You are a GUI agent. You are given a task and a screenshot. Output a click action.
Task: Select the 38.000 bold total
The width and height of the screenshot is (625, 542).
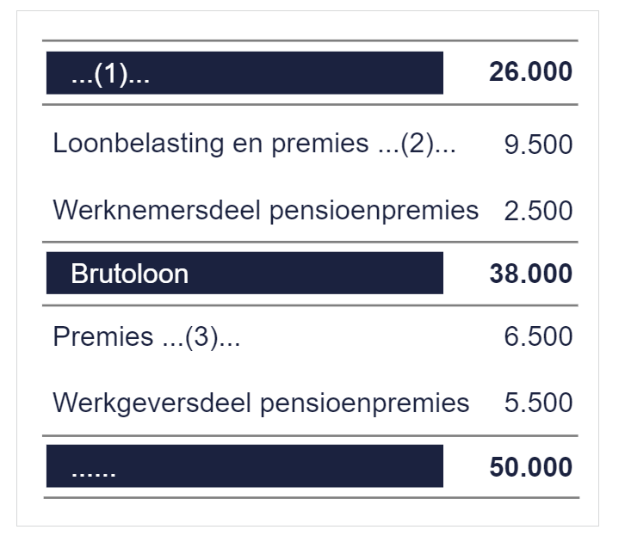531,274
